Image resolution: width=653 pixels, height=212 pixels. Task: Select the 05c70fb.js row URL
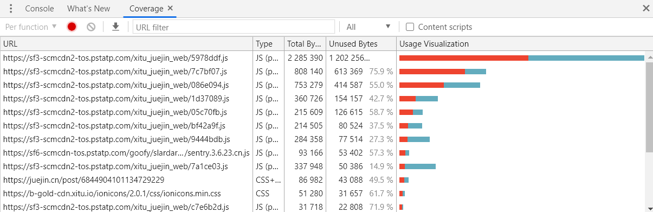tap(115, 112)
